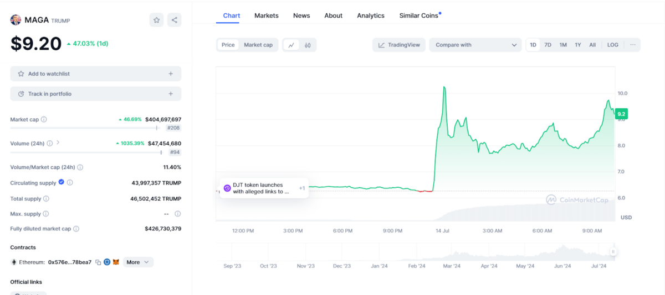Select the Market cap toggle

258,45
